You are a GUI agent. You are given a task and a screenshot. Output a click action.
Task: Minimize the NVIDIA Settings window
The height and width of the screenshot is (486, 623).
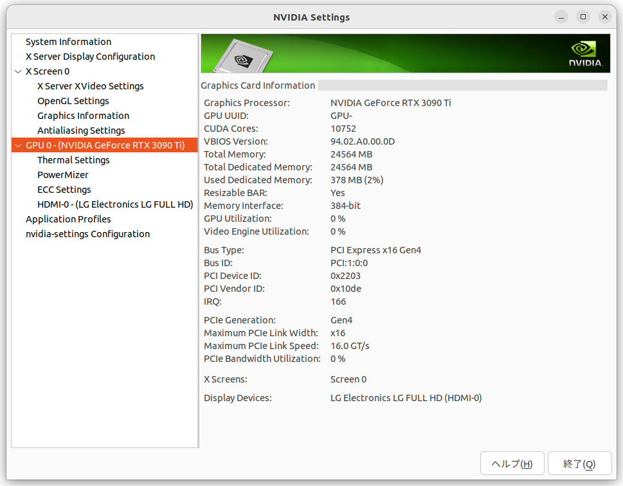click(561, 17)
